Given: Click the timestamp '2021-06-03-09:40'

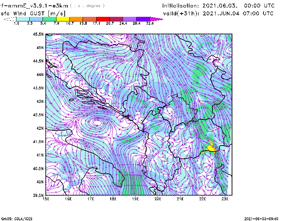Looking at the screenshot, I should 261,219.
